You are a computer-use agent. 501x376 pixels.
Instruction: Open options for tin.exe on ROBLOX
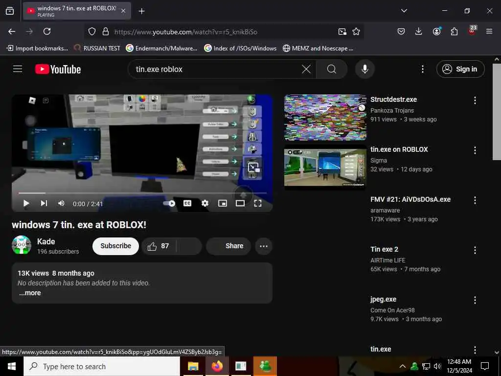[475, 150]
